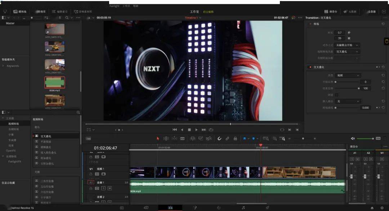
Task: Solo the A1 audio track
Action: coord(103,188)
